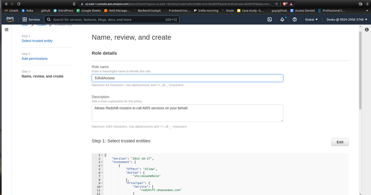This screenshot has width=371, height=195.
Task: Click the info panel icon
Action: click(x=367, y=30)
